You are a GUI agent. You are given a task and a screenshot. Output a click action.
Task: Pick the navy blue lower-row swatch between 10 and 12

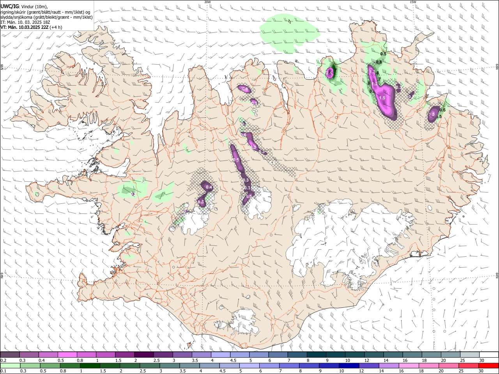pos(349,365)
